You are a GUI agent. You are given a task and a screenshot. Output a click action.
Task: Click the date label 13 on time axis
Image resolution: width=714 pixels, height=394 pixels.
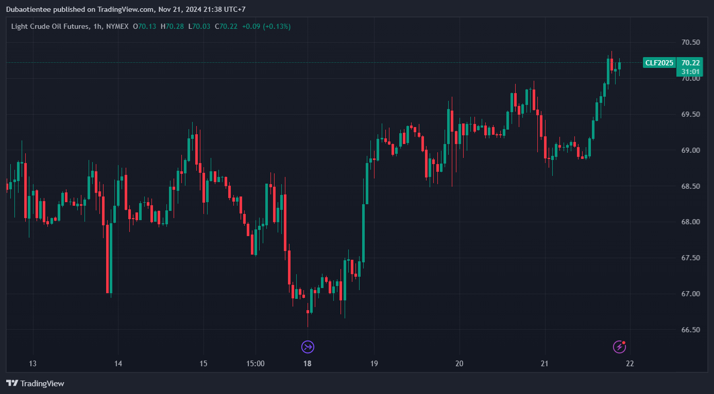coord(32,364)
